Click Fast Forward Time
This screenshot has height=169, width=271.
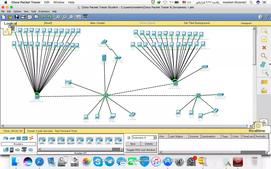pos(66,131)
